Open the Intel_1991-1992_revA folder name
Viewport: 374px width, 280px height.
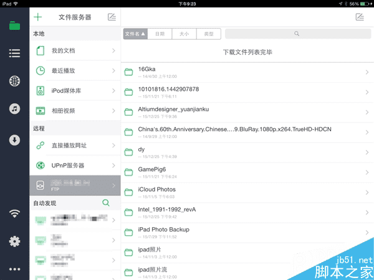click(x=167, y=210)
